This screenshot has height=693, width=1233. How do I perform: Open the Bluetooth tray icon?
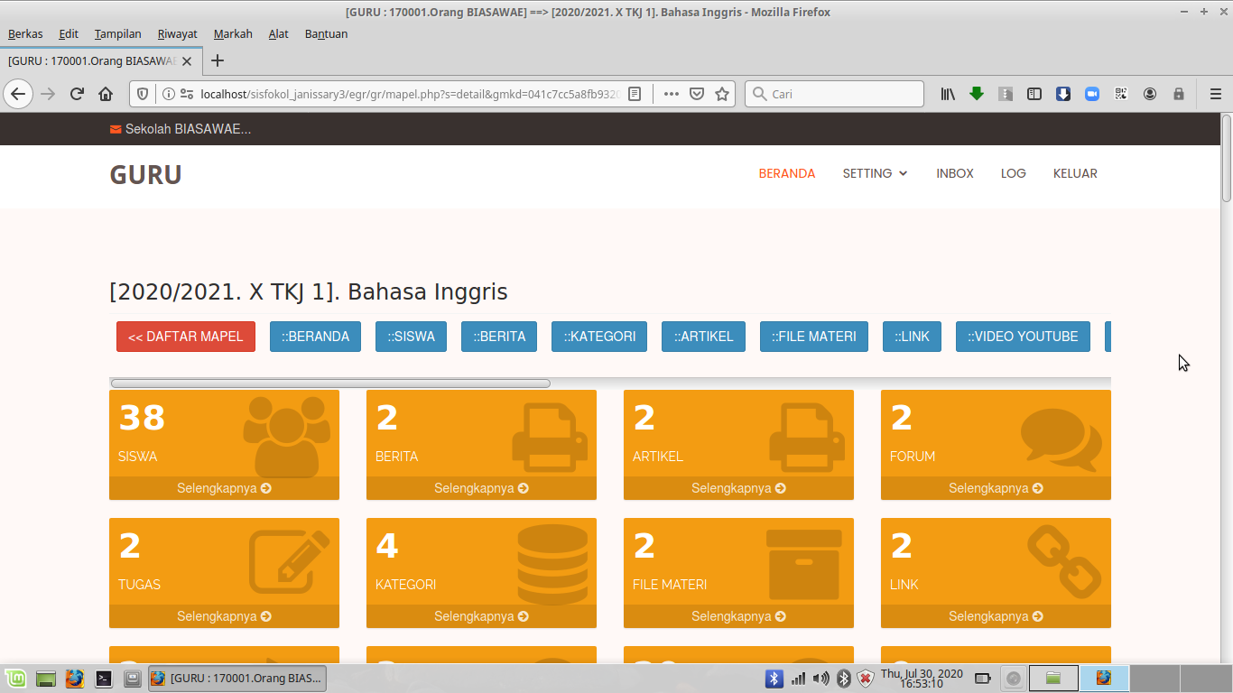pyautogui.click(x=774, y=679)
